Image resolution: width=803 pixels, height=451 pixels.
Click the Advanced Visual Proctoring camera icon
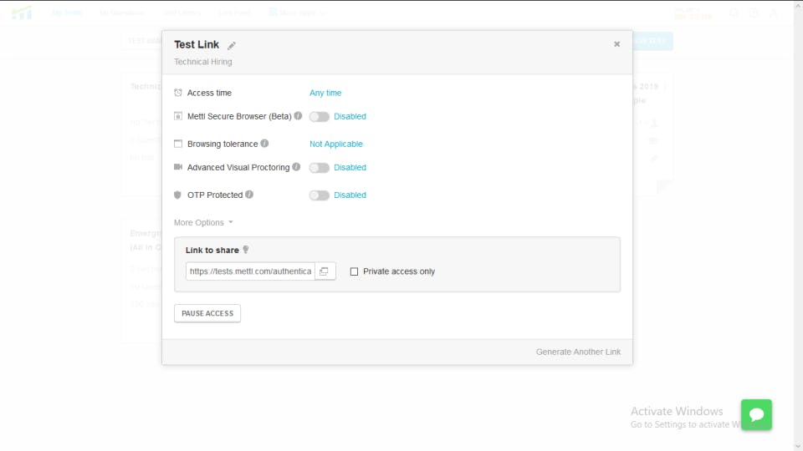pyautogui.click(x=177, y=167)
